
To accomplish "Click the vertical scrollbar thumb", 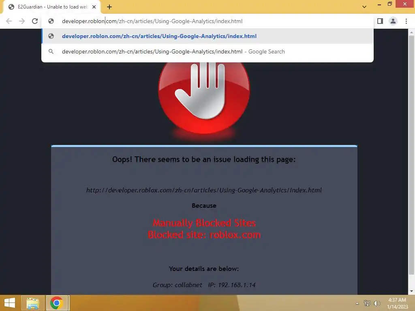I will [x=411, y=155].
